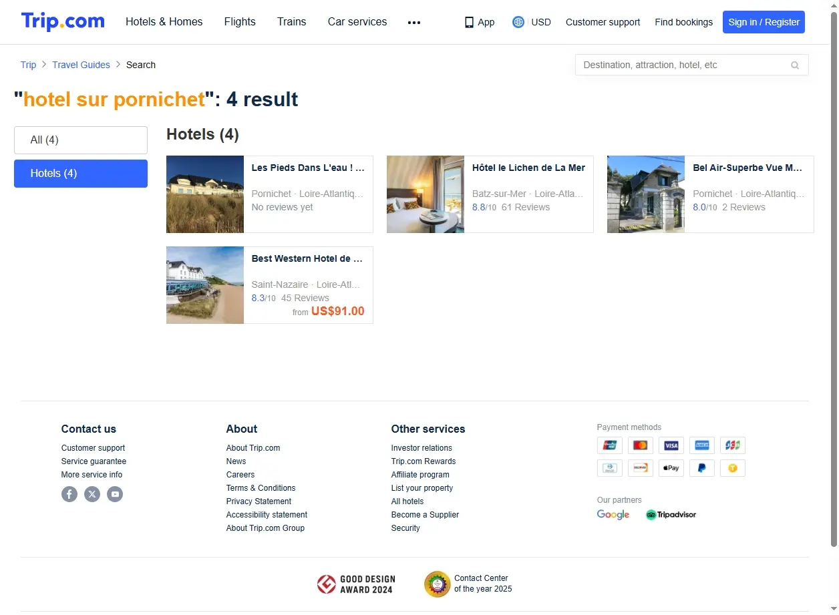The width and height of the screenshot is (839, 615).
Task: Click the JCB payment icon
Action: point(733,445)
